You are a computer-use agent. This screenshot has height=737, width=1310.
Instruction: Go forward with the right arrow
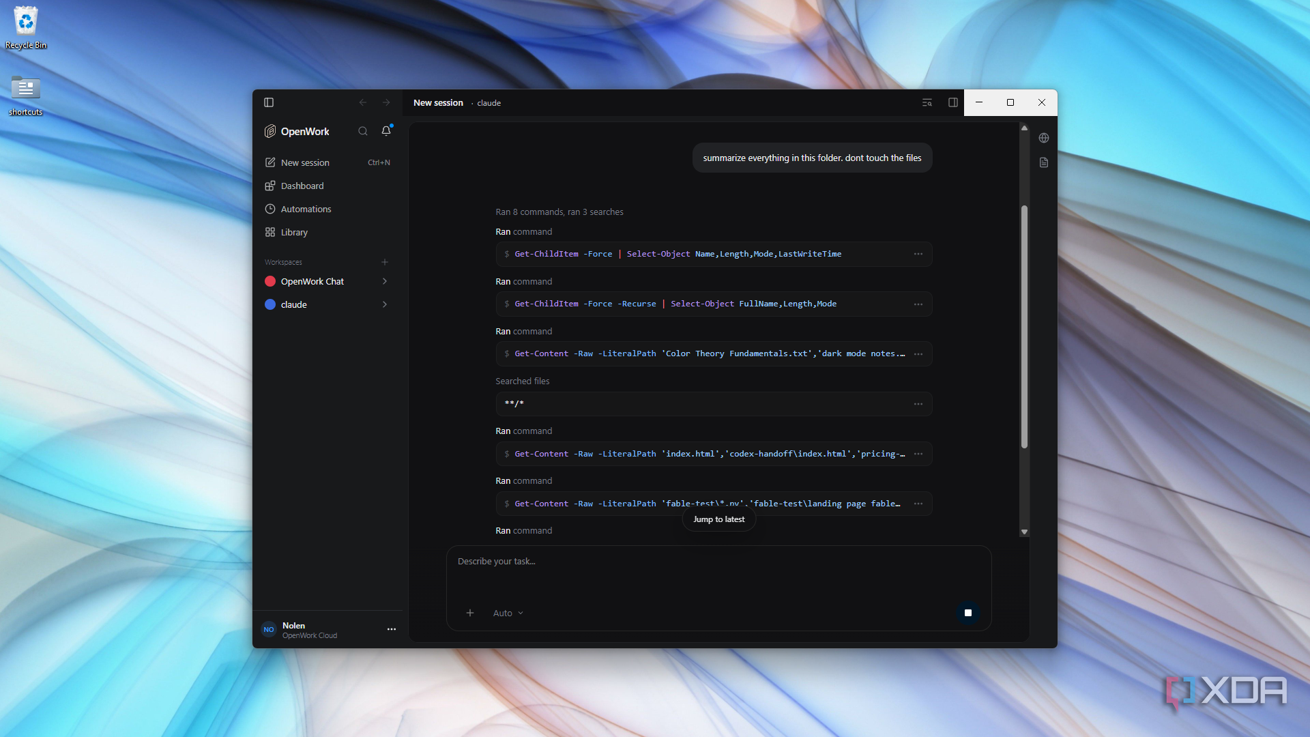[386, 102]
